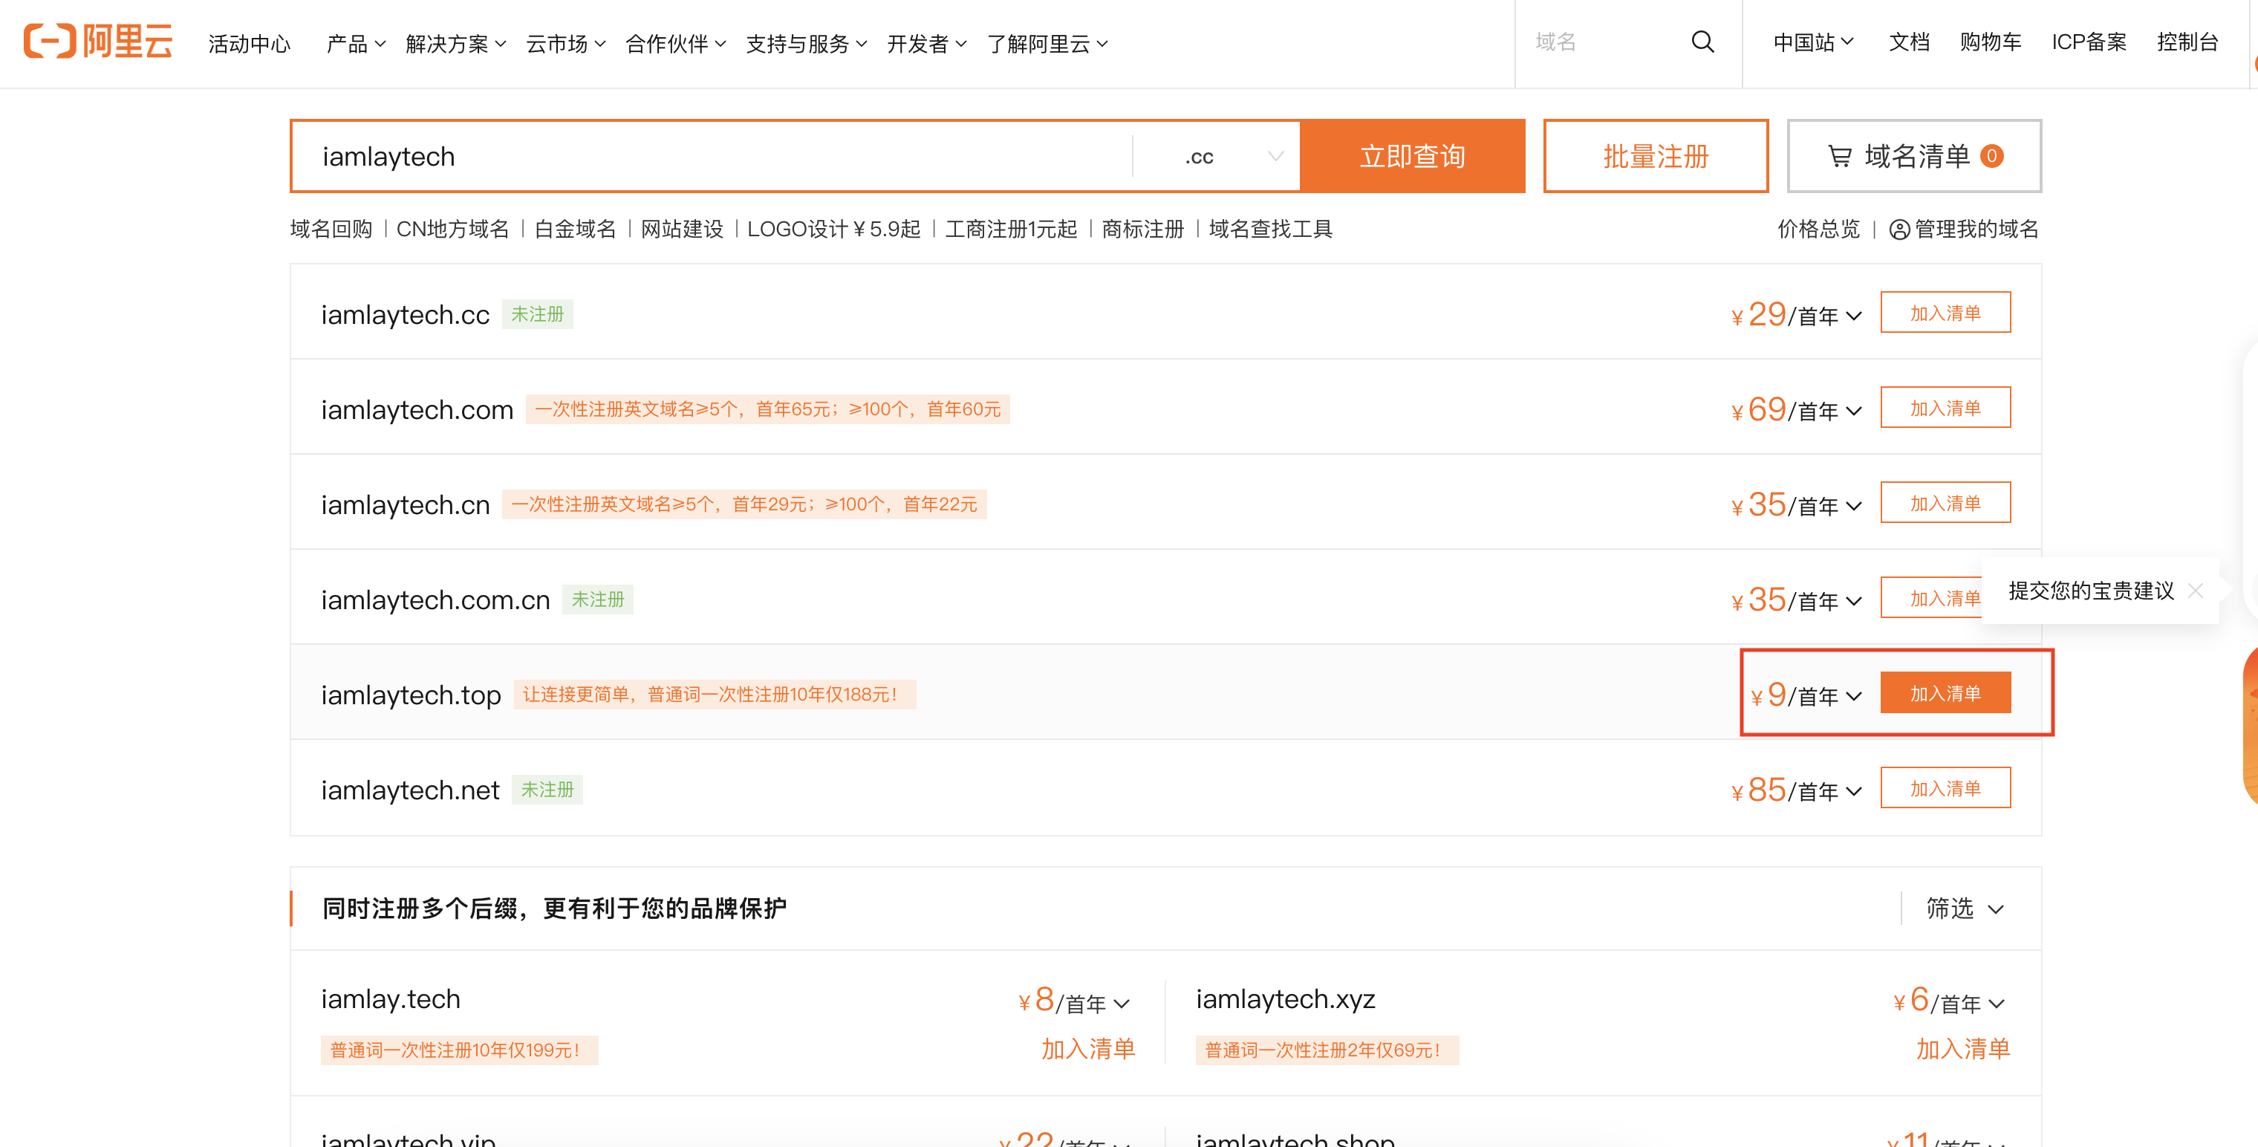The height and width of the screenshot is (1147, 2258).
Task: Open CN地方域名 link
Action: coord(452,229)
